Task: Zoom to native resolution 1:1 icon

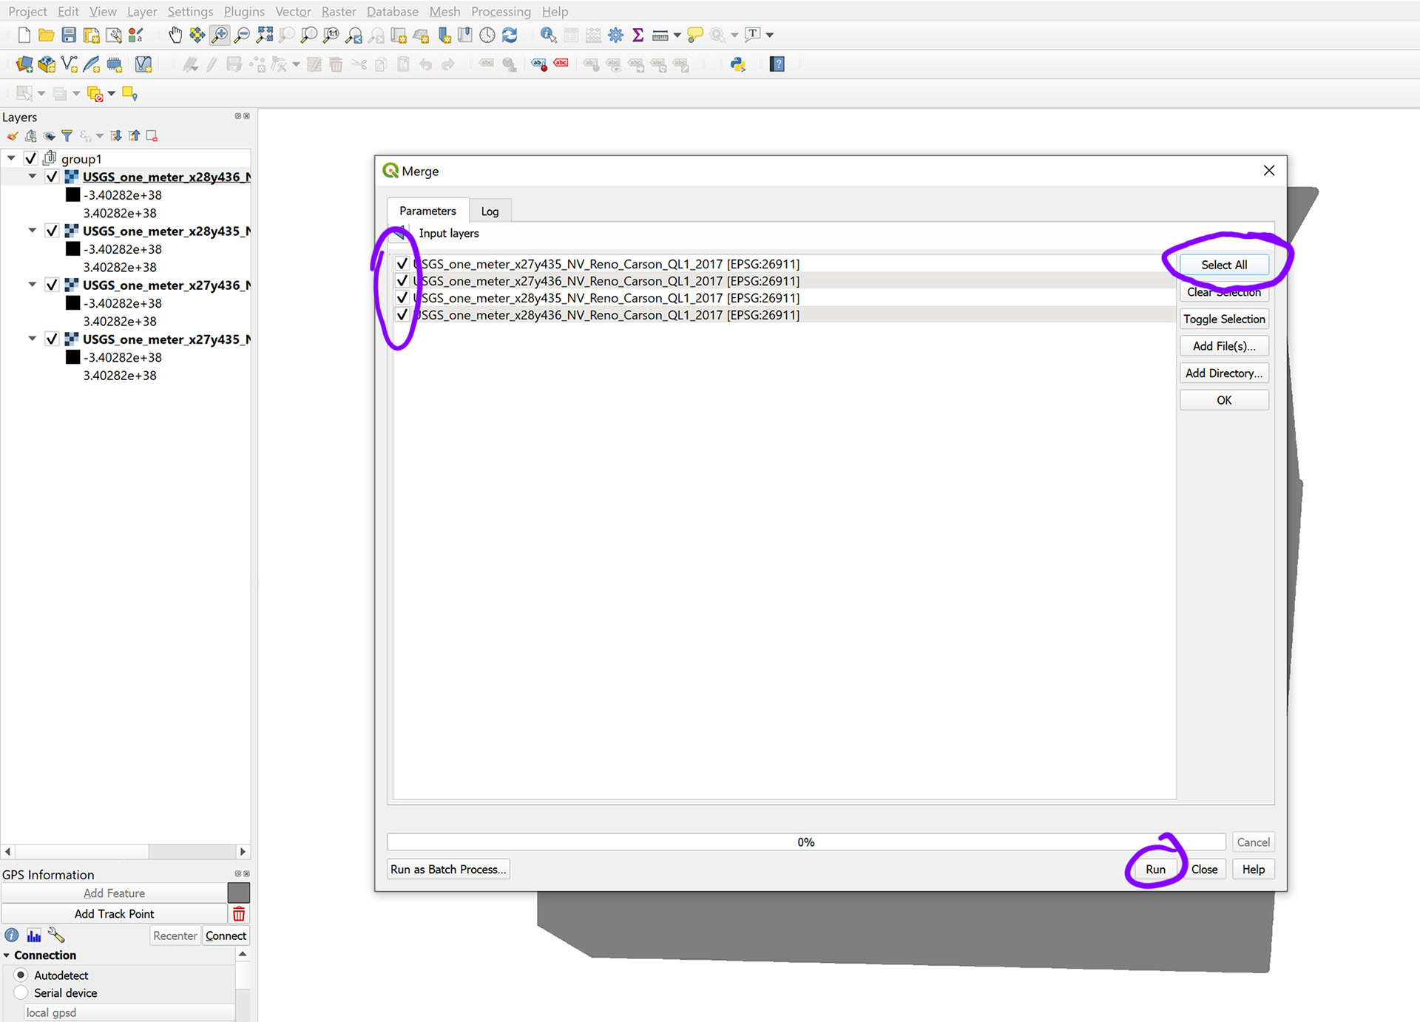Action: tap(331, 35)
